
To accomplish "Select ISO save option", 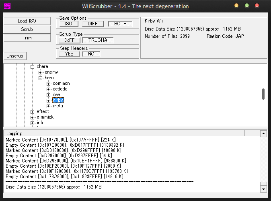I will pyautogui.click(x=69, y=24).
